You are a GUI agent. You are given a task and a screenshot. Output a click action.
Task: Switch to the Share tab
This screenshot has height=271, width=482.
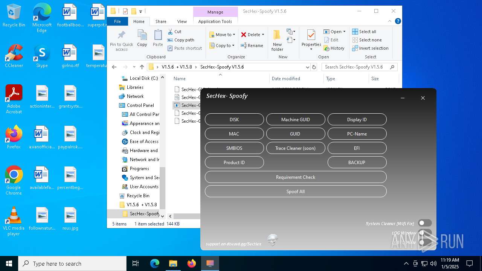(x=161, y=21)
